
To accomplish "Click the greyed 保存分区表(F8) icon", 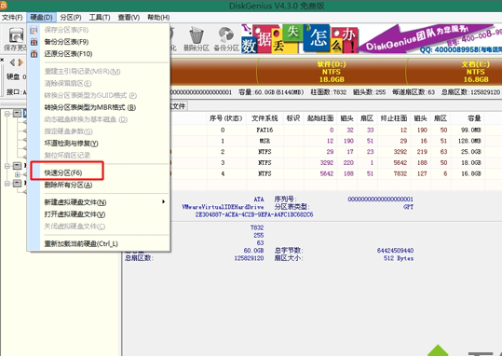I will [x=34, y=30].
